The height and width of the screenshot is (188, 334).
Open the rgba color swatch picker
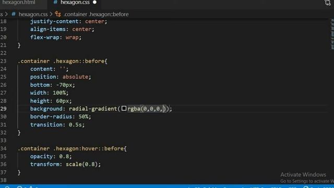124,108
